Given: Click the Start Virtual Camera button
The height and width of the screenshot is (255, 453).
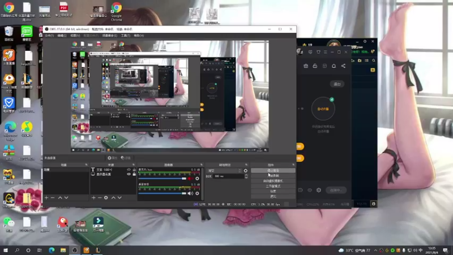Looking at the screenshot, I should coord(273,181).
